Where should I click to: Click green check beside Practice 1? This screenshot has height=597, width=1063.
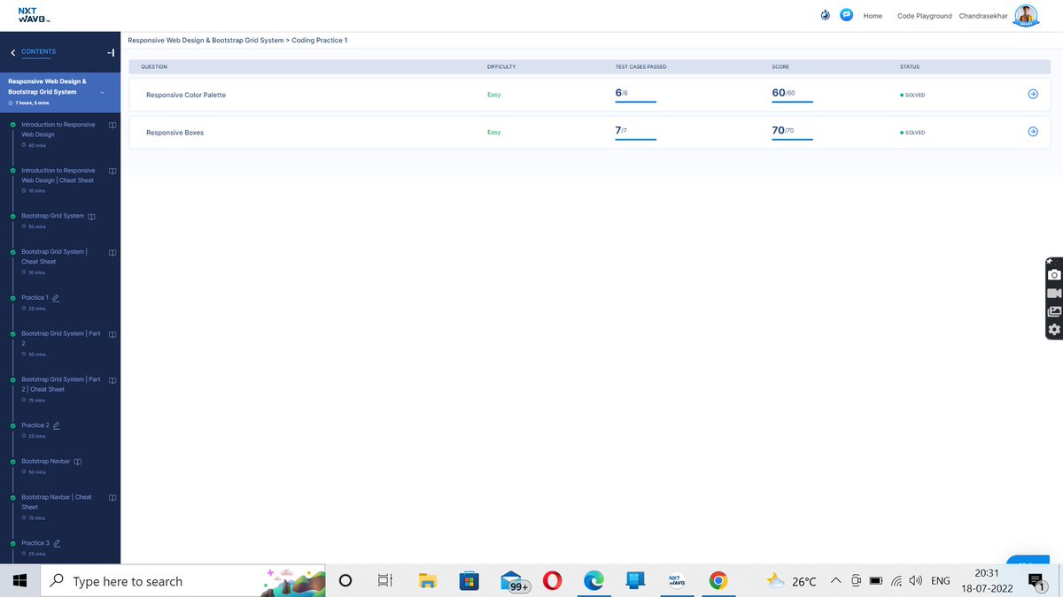(x=12, y=298)
